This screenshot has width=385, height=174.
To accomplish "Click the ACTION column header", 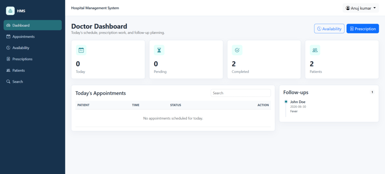I will pyautogui.click(x=263, y=105).
